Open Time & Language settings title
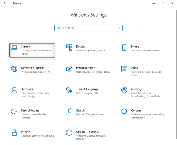Screen dimensions: 177x145 [87, 89]
